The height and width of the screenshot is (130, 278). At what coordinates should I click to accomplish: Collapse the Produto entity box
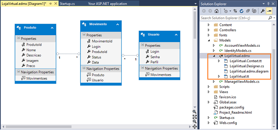52,28
